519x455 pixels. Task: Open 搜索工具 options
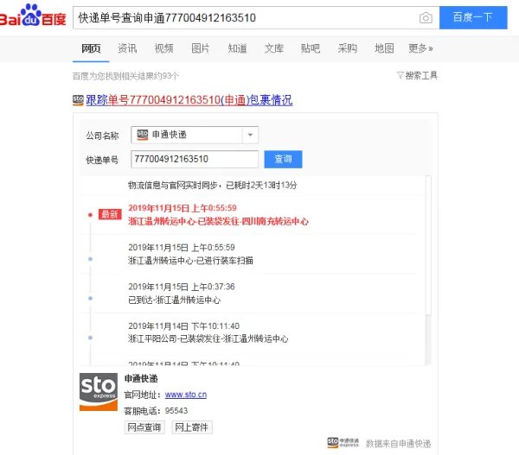[421, 76]
